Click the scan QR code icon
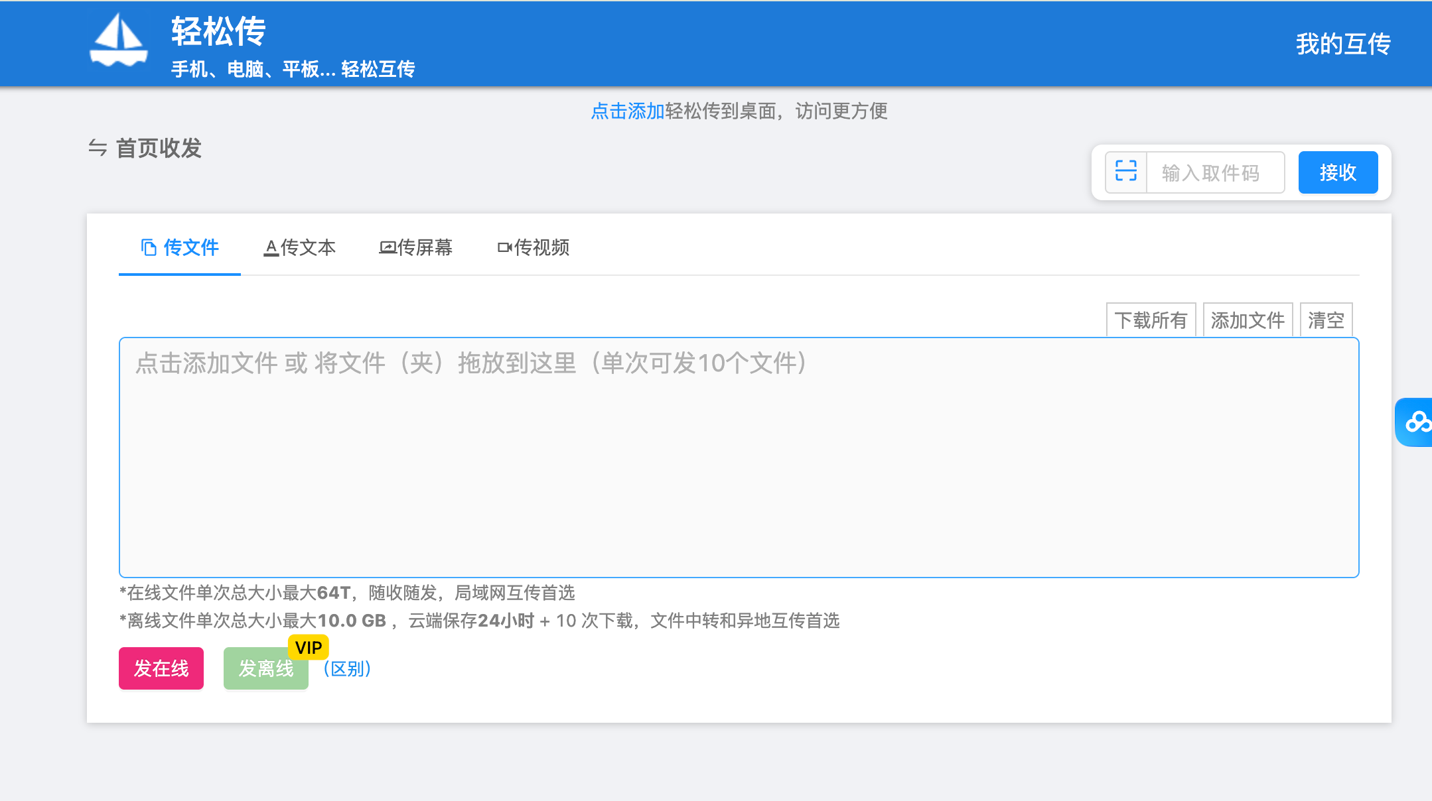 click(1125, 172)
